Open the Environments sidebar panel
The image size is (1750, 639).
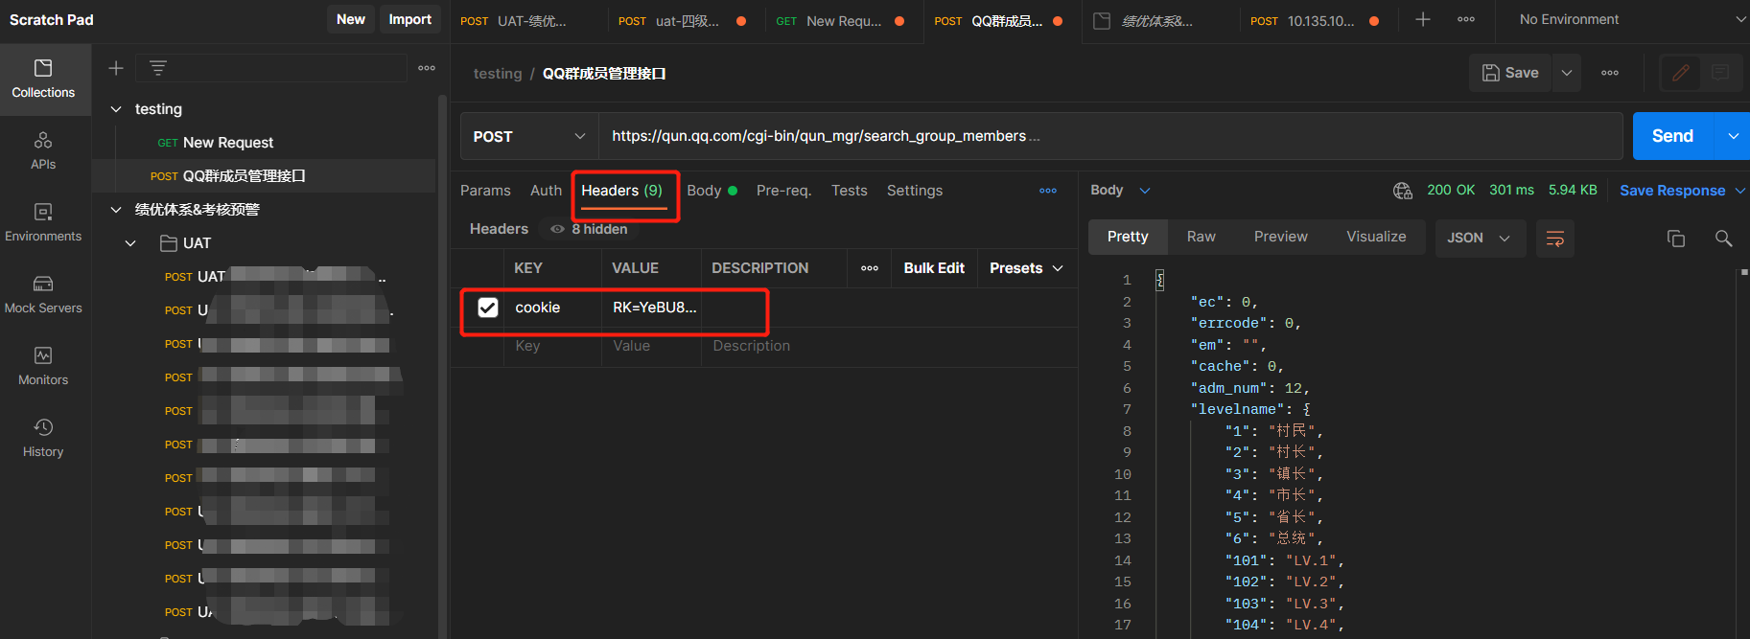(43, 223)
